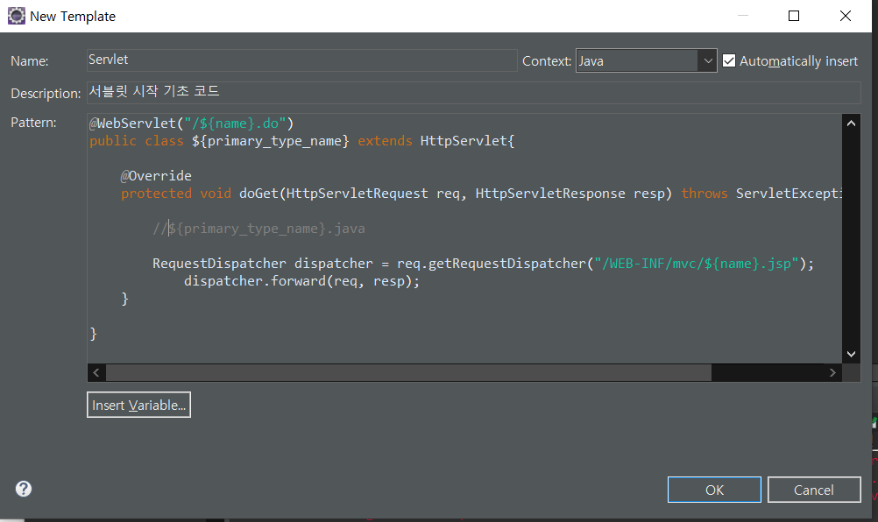The width and height of the screenshot is (878, 522).
Task: Click the horizontal scrollbar right arrow
Action: 832,372
